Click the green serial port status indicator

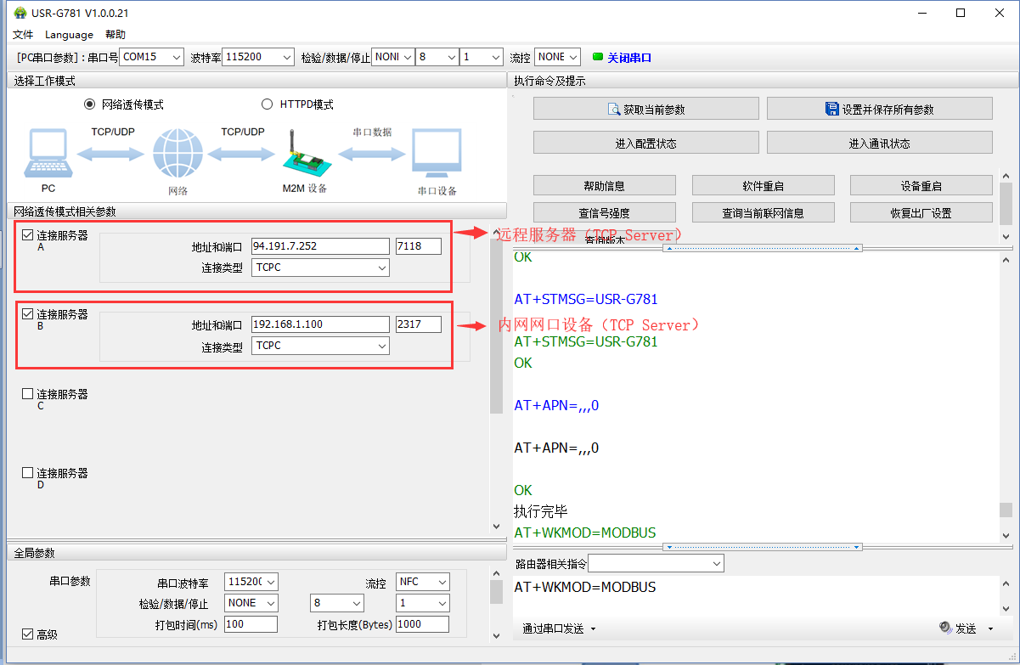[x=598, y=57]
